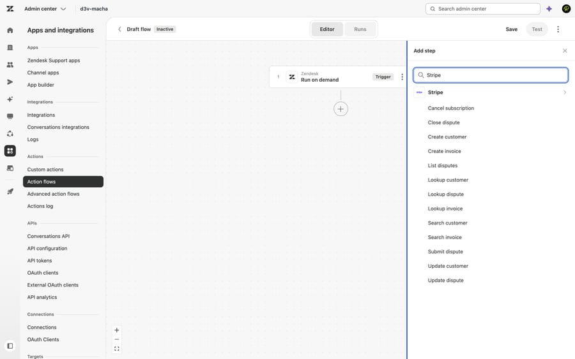Click the Save button

(512, 29)
